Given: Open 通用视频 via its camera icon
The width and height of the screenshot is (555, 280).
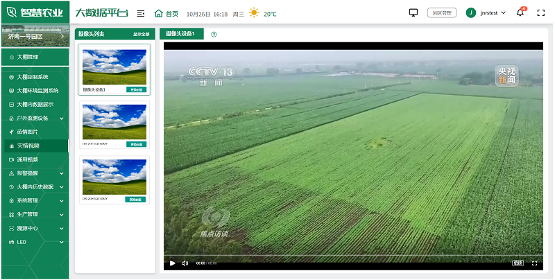Looking at the screenshot, I should tap(11, 159).
